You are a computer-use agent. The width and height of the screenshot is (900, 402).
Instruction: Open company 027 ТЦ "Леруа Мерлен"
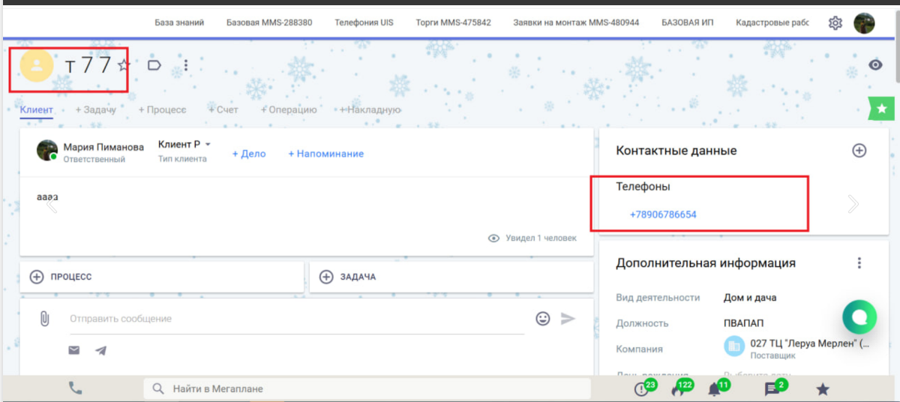click(810, 343)
